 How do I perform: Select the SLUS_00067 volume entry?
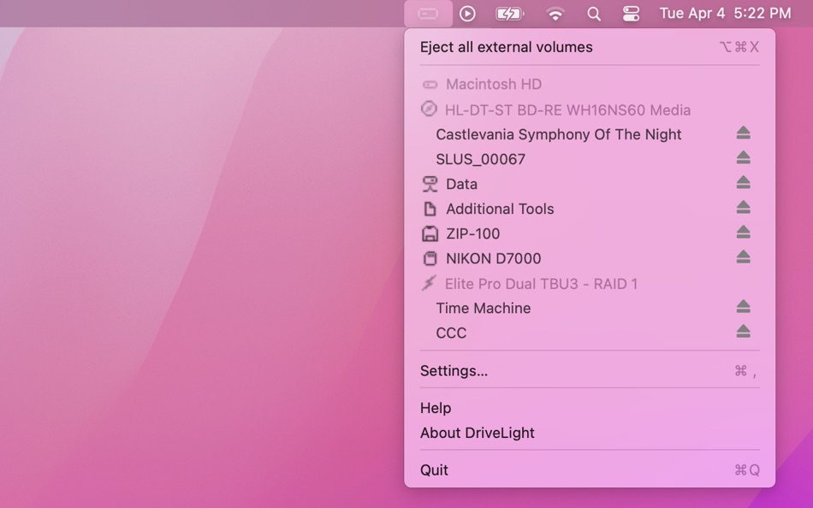click(481, 159)
